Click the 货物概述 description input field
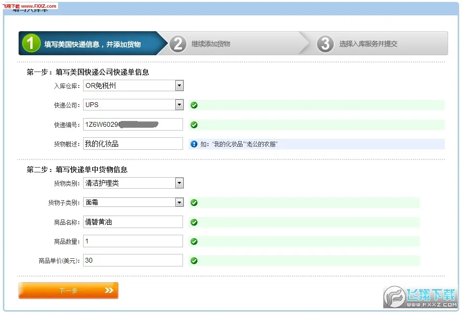 point(133,144)
